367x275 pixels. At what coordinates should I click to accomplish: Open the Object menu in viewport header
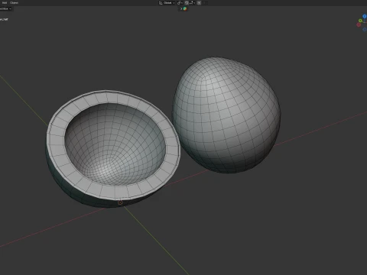[x=14, y=3]
